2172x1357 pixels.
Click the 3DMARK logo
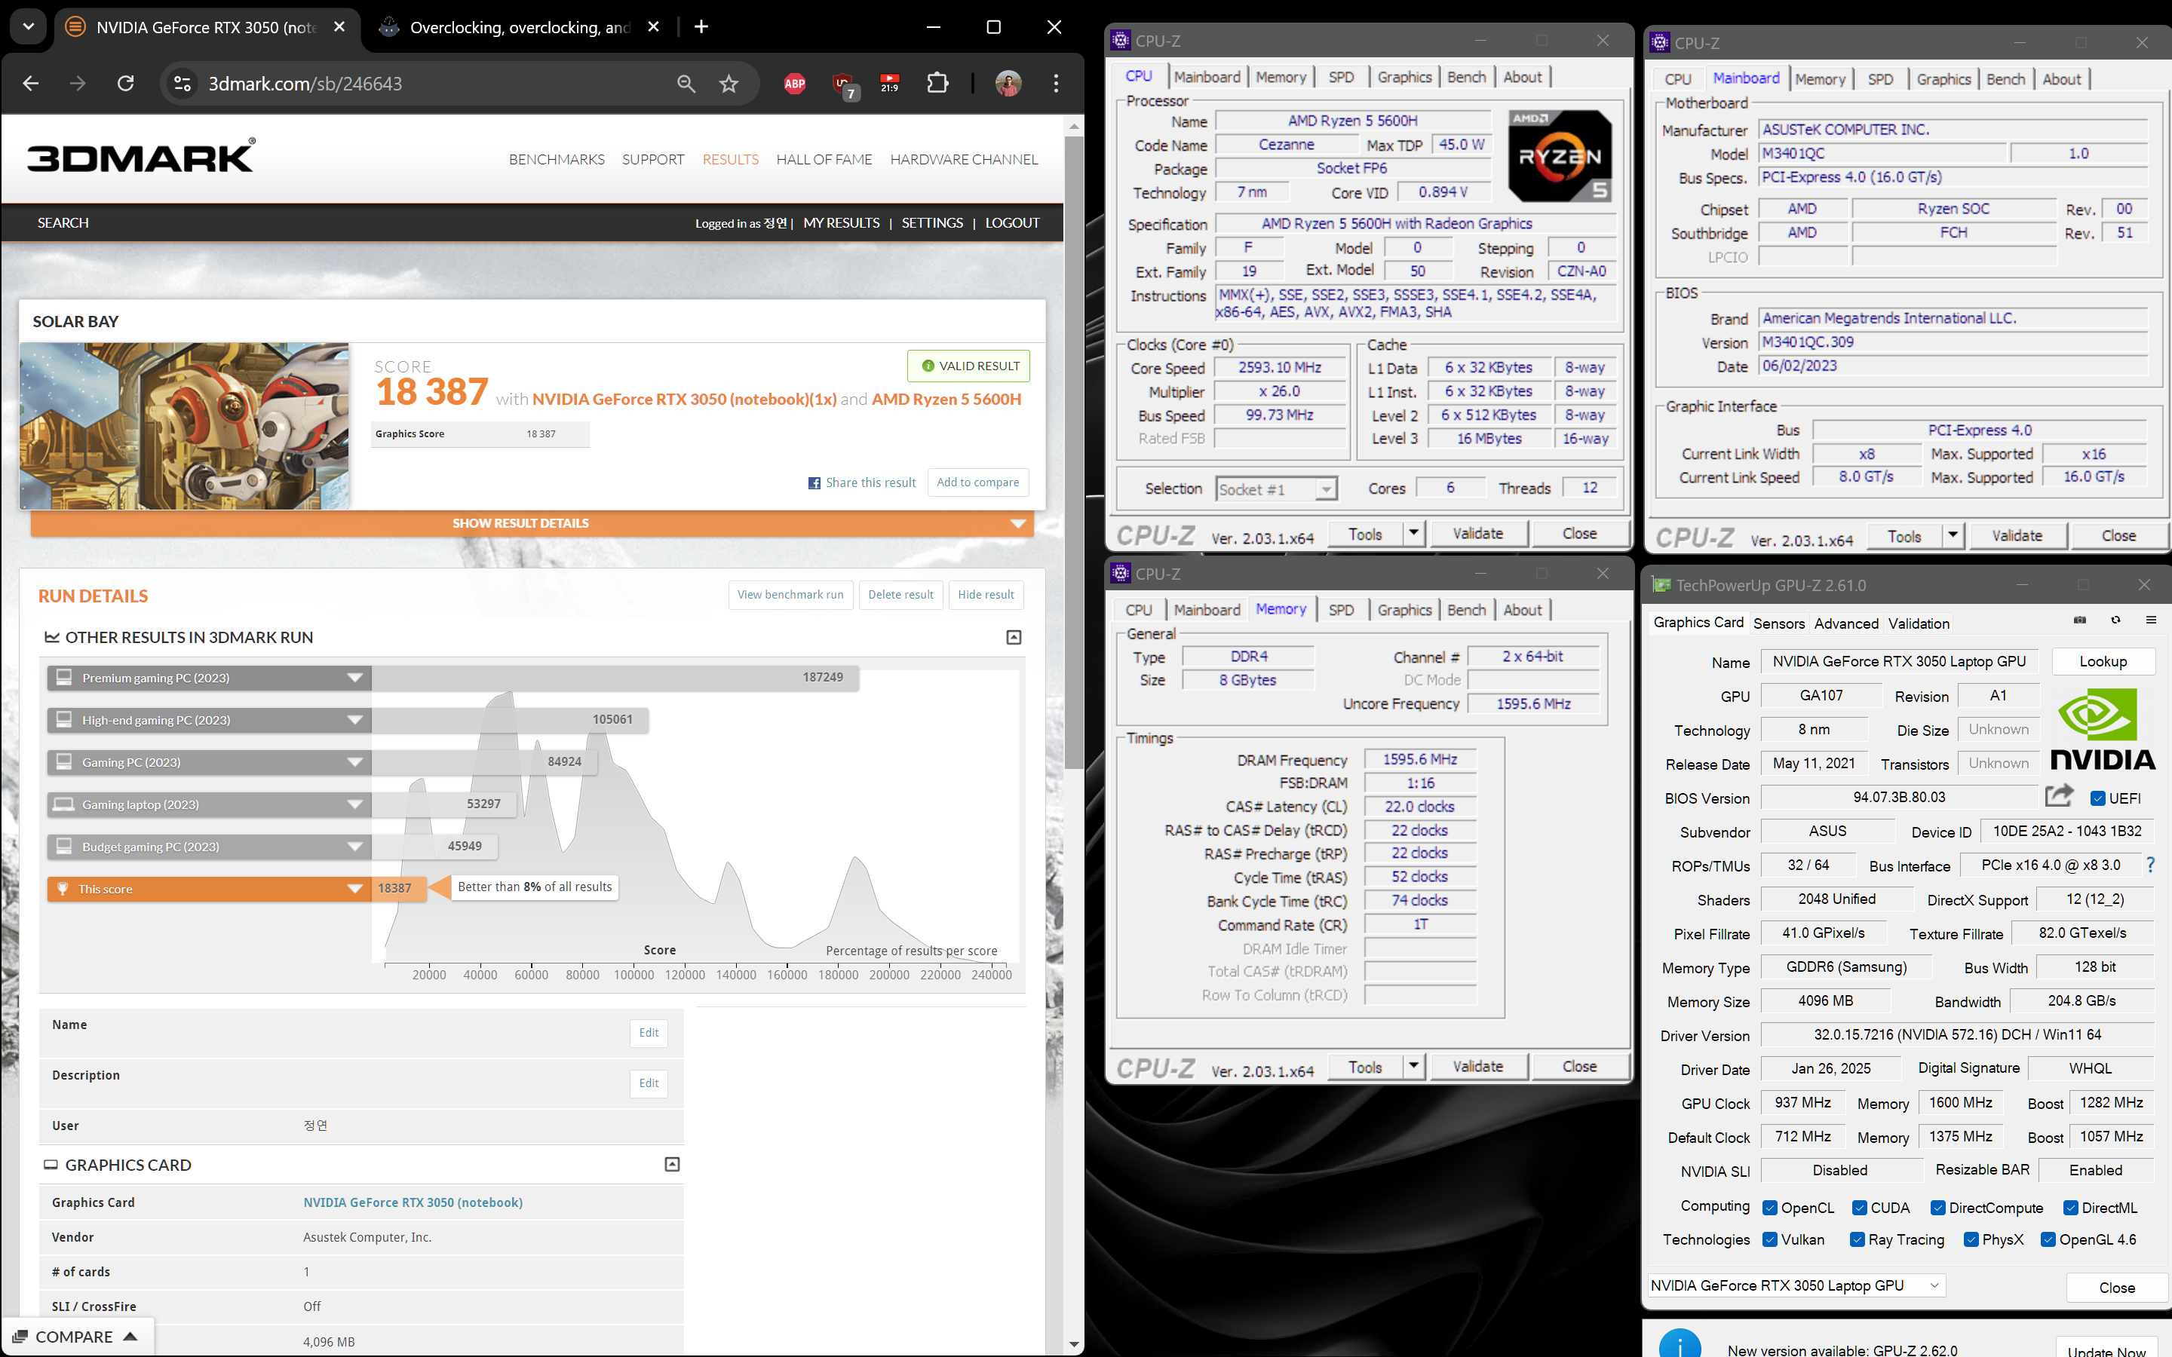(x=141, y=155)
